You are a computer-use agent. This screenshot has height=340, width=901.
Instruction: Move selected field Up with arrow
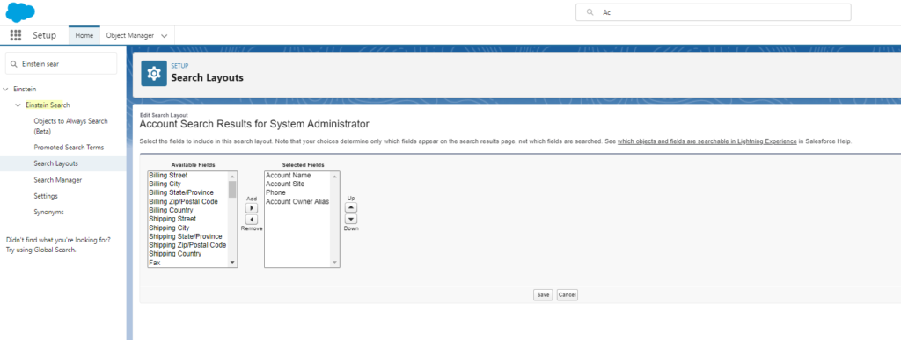point(351,207)
